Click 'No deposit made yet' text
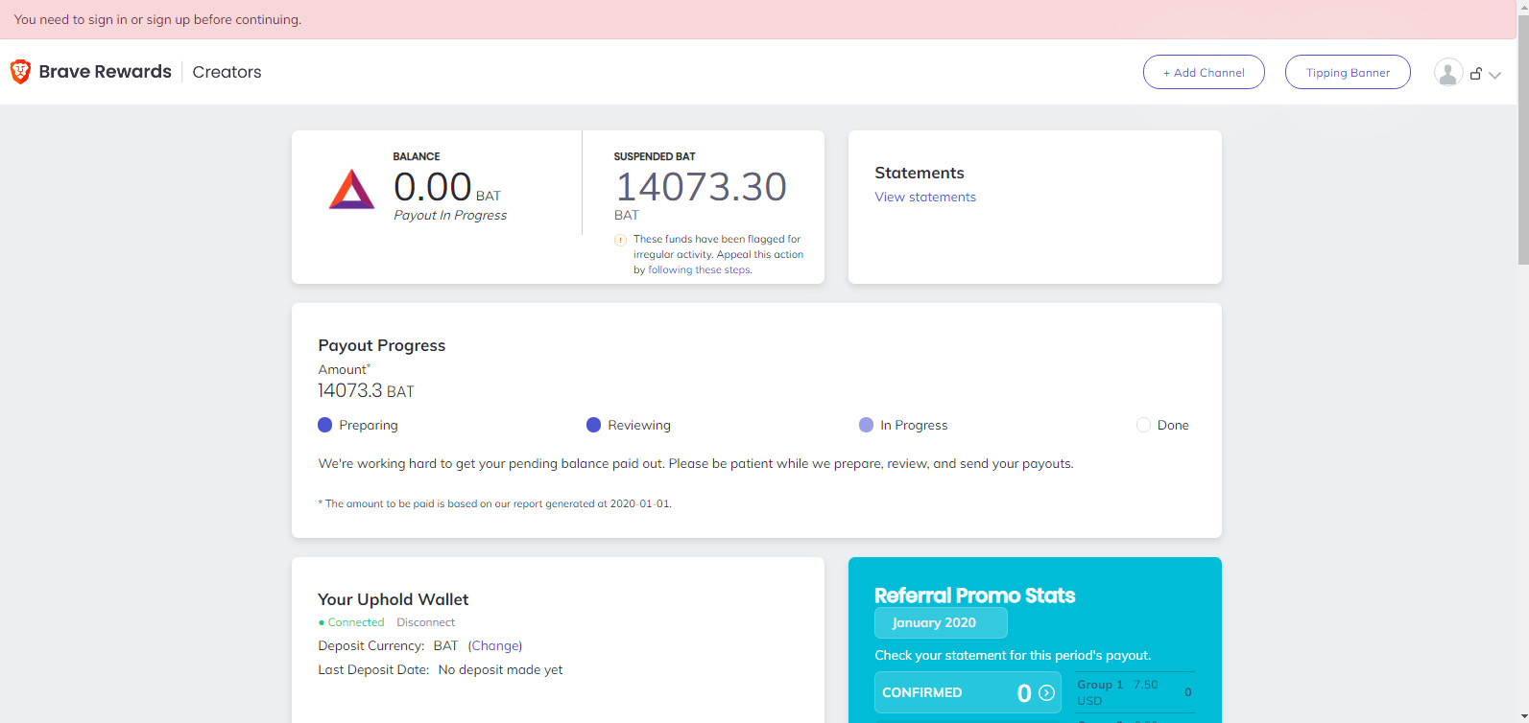Viewport: 1529px width, 723px height. (x=500, y=670)
